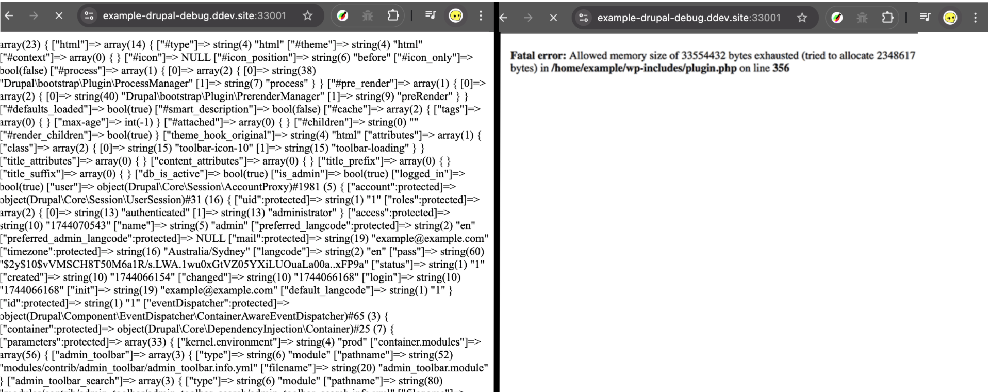Image resolution: width=990 pixels, height=392 pixels.
Task: Open media controls in left window toolbar
Action: coord(430,16)
